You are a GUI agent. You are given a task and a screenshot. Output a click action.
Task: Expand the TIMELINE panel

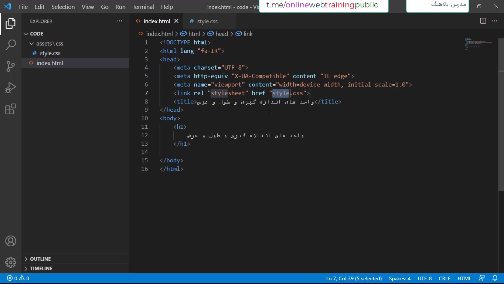click(41, 268)
